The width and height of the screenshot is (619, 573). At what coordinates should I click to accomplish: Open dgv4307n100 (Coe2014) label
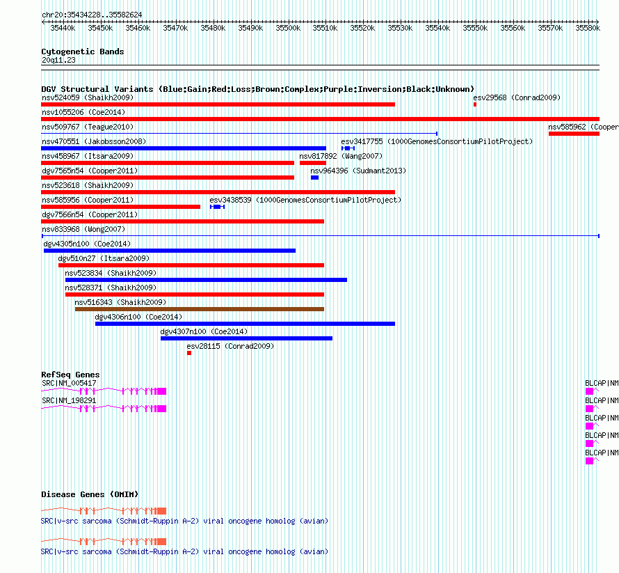point(204,331)
